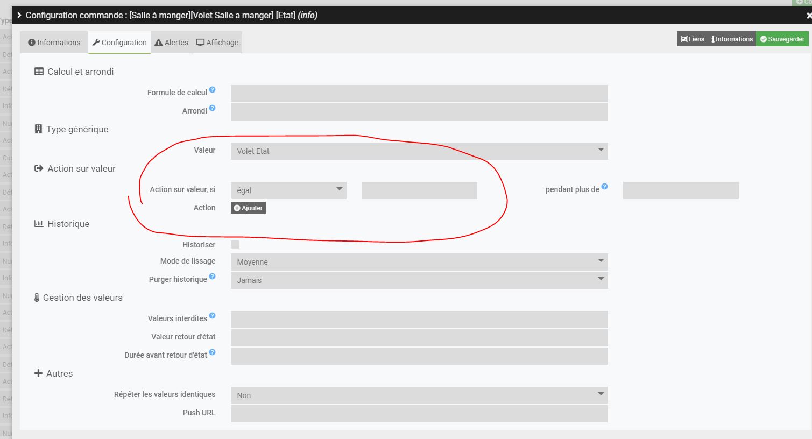
Task: Show help for Durée avant retour d'état
Action: point(213,352)
